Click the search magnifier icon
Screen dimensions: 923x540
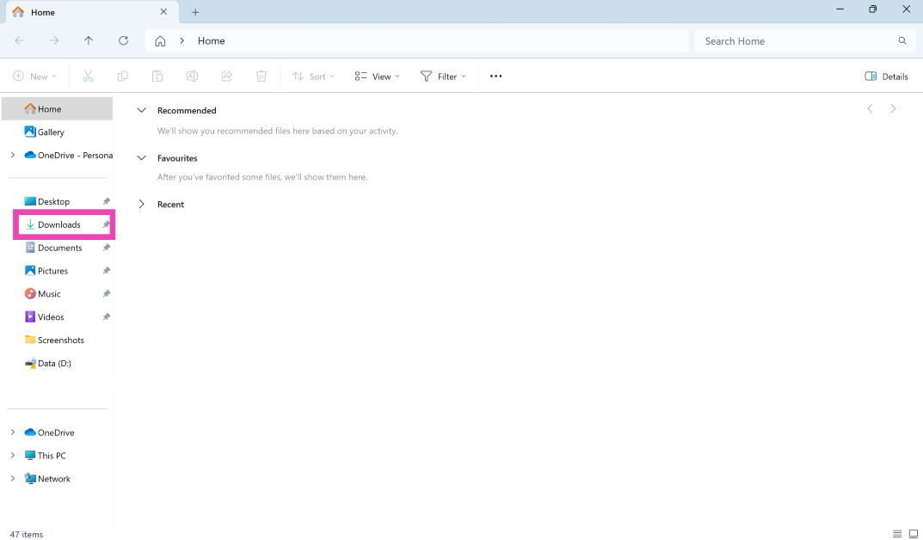[902, 40]
